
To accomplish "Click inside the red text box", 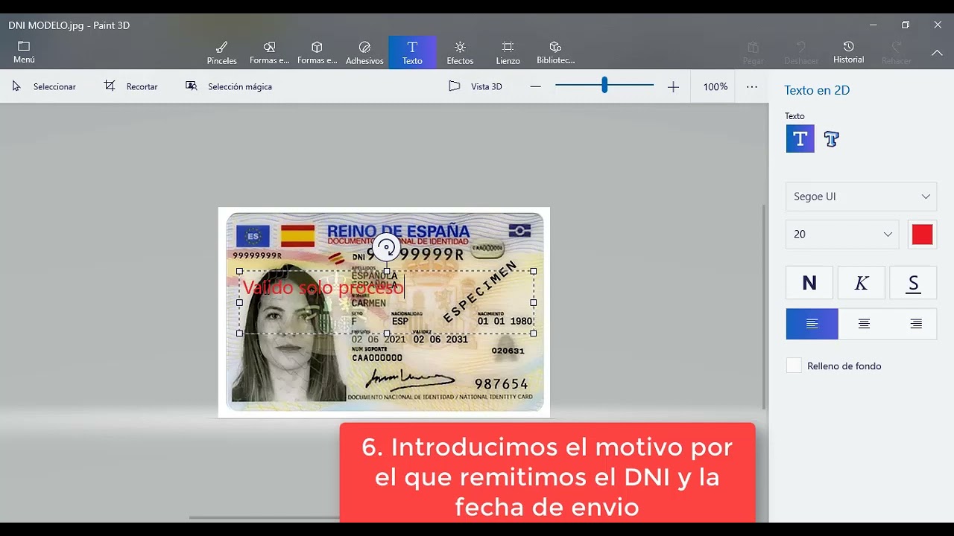I will 386,302.
